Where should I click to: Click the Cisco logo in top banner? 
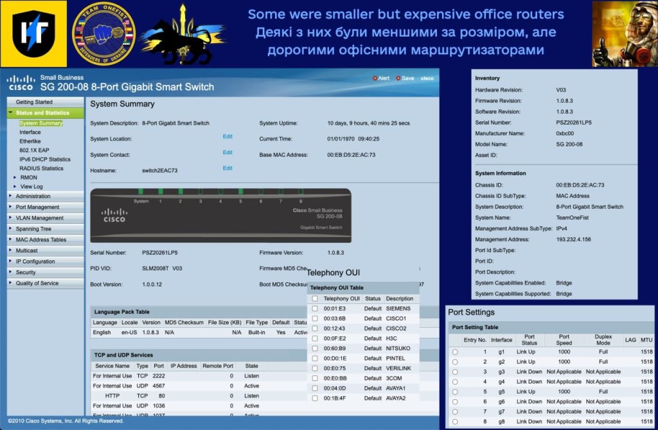click(21, 82)
